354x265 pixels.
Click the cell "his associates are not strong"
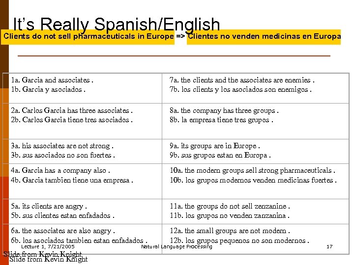pyautogui.click(x=63, y=150)
